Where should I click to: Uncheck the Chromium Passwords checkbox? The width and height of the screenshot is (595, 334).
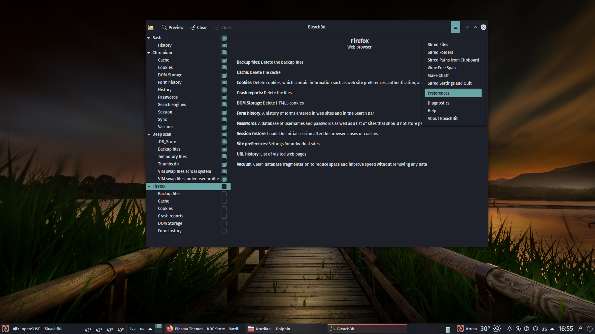coord(224,97)
